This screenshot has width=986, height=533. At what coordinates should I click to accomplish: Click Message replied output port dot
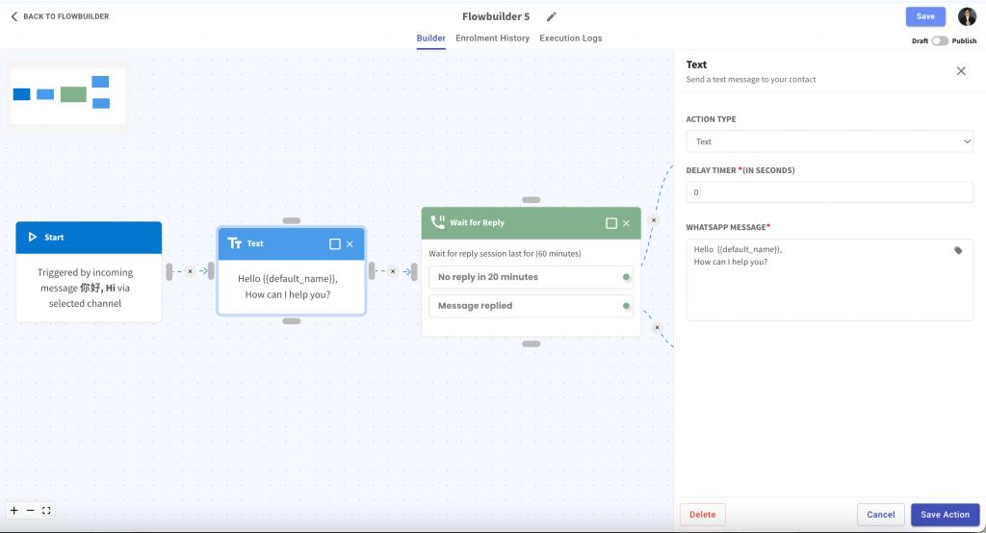point(626,306)
